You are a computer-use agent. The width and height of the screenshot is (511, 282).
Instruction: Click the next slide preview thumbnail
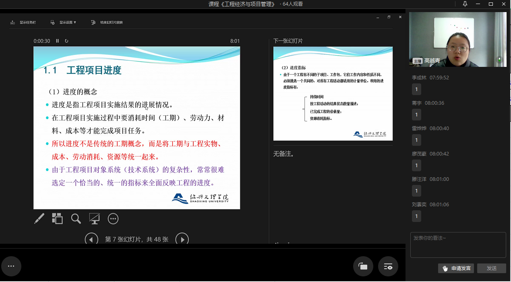pyautogui.click(x=333, y=93)
